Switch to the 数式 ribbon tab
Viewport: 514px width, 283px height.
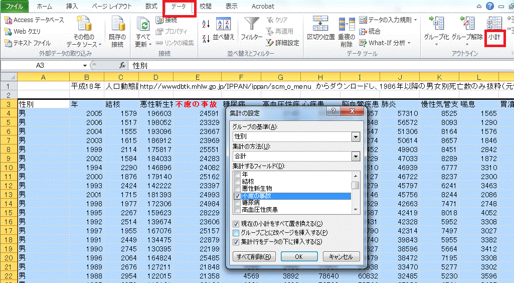(151, 7)
